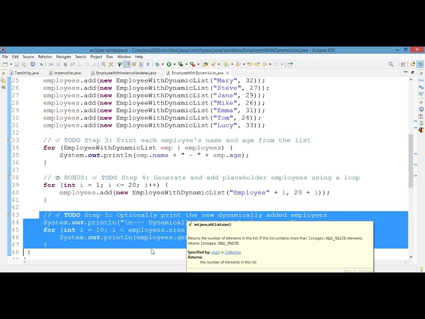The width and height of the screenshot is (425, 319).
Task: Run the program with green Run button
Action: [x=169, y=64]
